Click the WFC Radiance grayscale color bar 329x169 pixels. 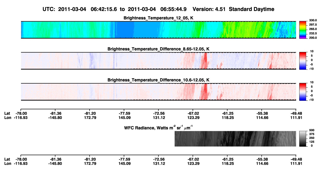pos(303,139)
